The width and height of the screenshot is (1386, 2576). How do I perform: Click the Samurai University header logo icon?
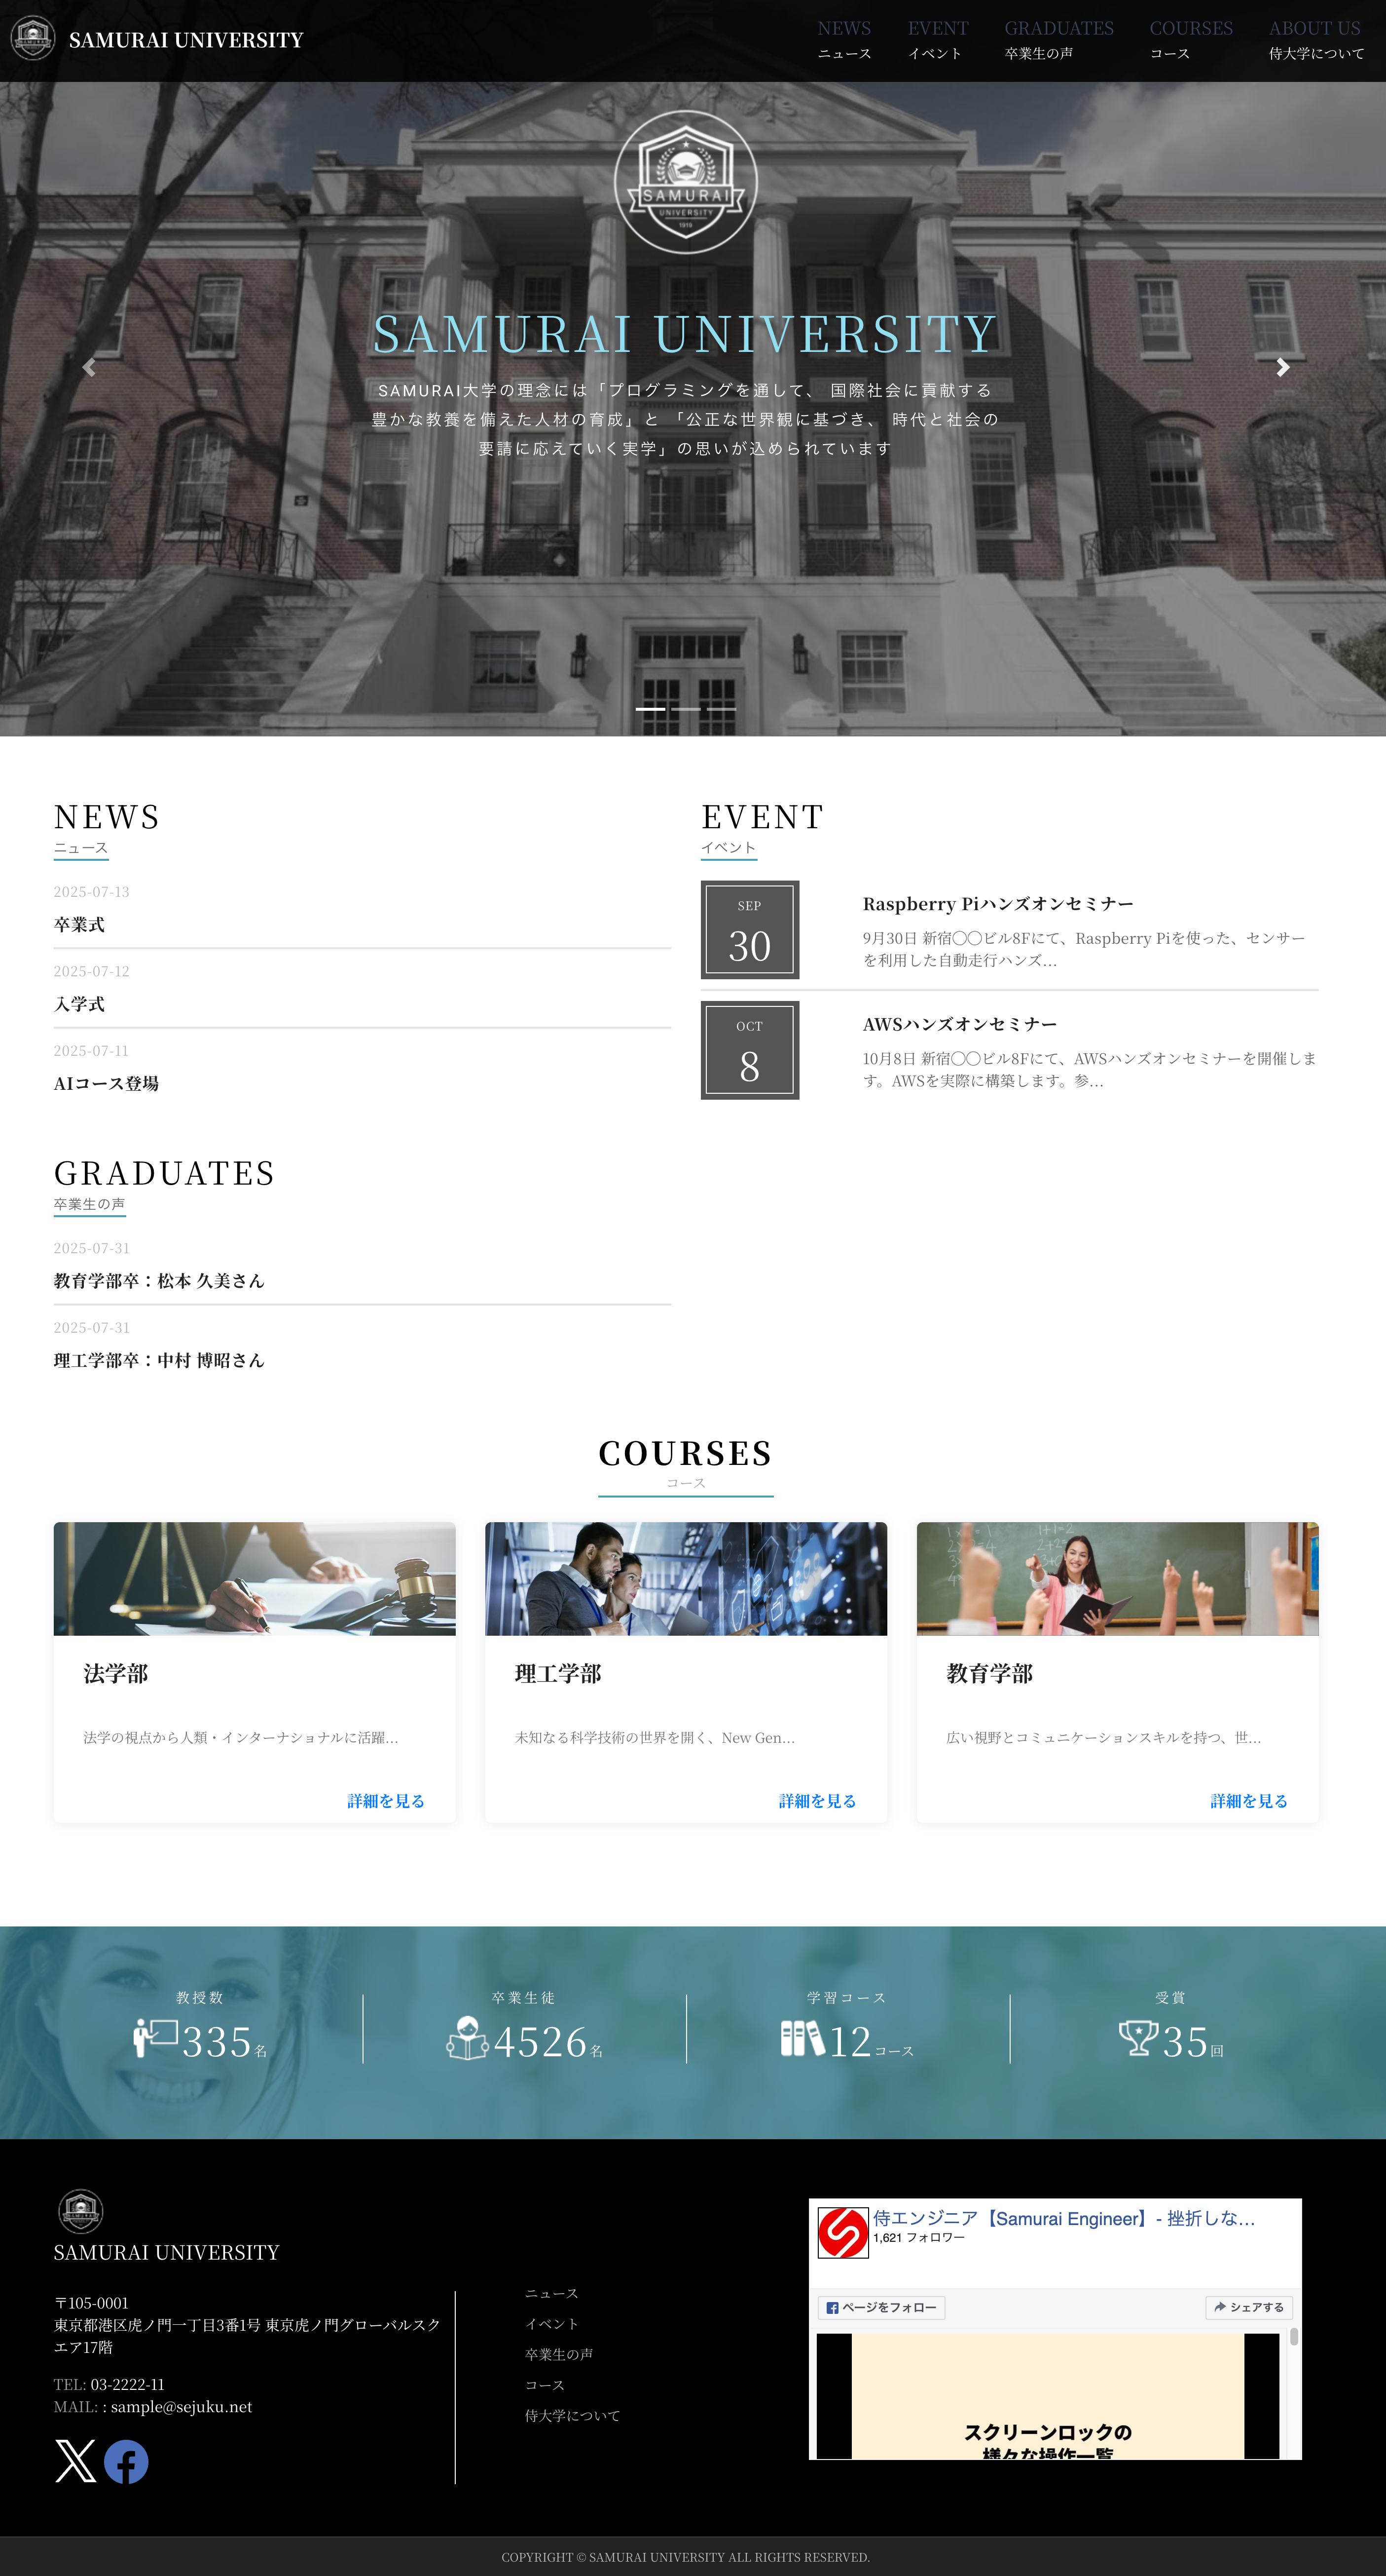[33, 39]
